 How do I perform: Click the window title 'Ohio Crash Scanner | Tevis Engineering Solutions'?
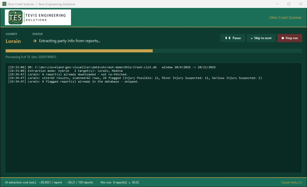[41, 4]
